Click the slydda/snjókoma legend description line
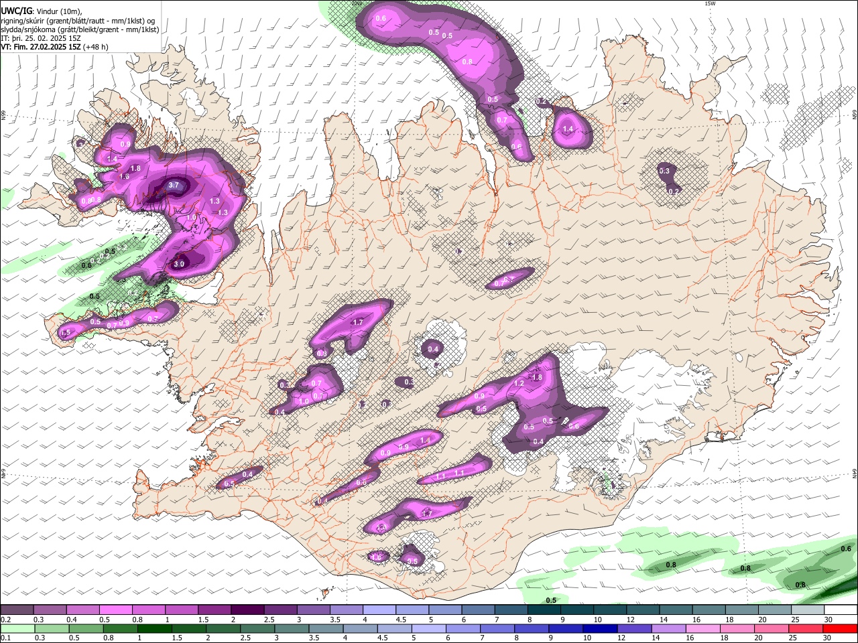Image resolution: width=858 pixels, height=643 pixels. coord(80,29)
